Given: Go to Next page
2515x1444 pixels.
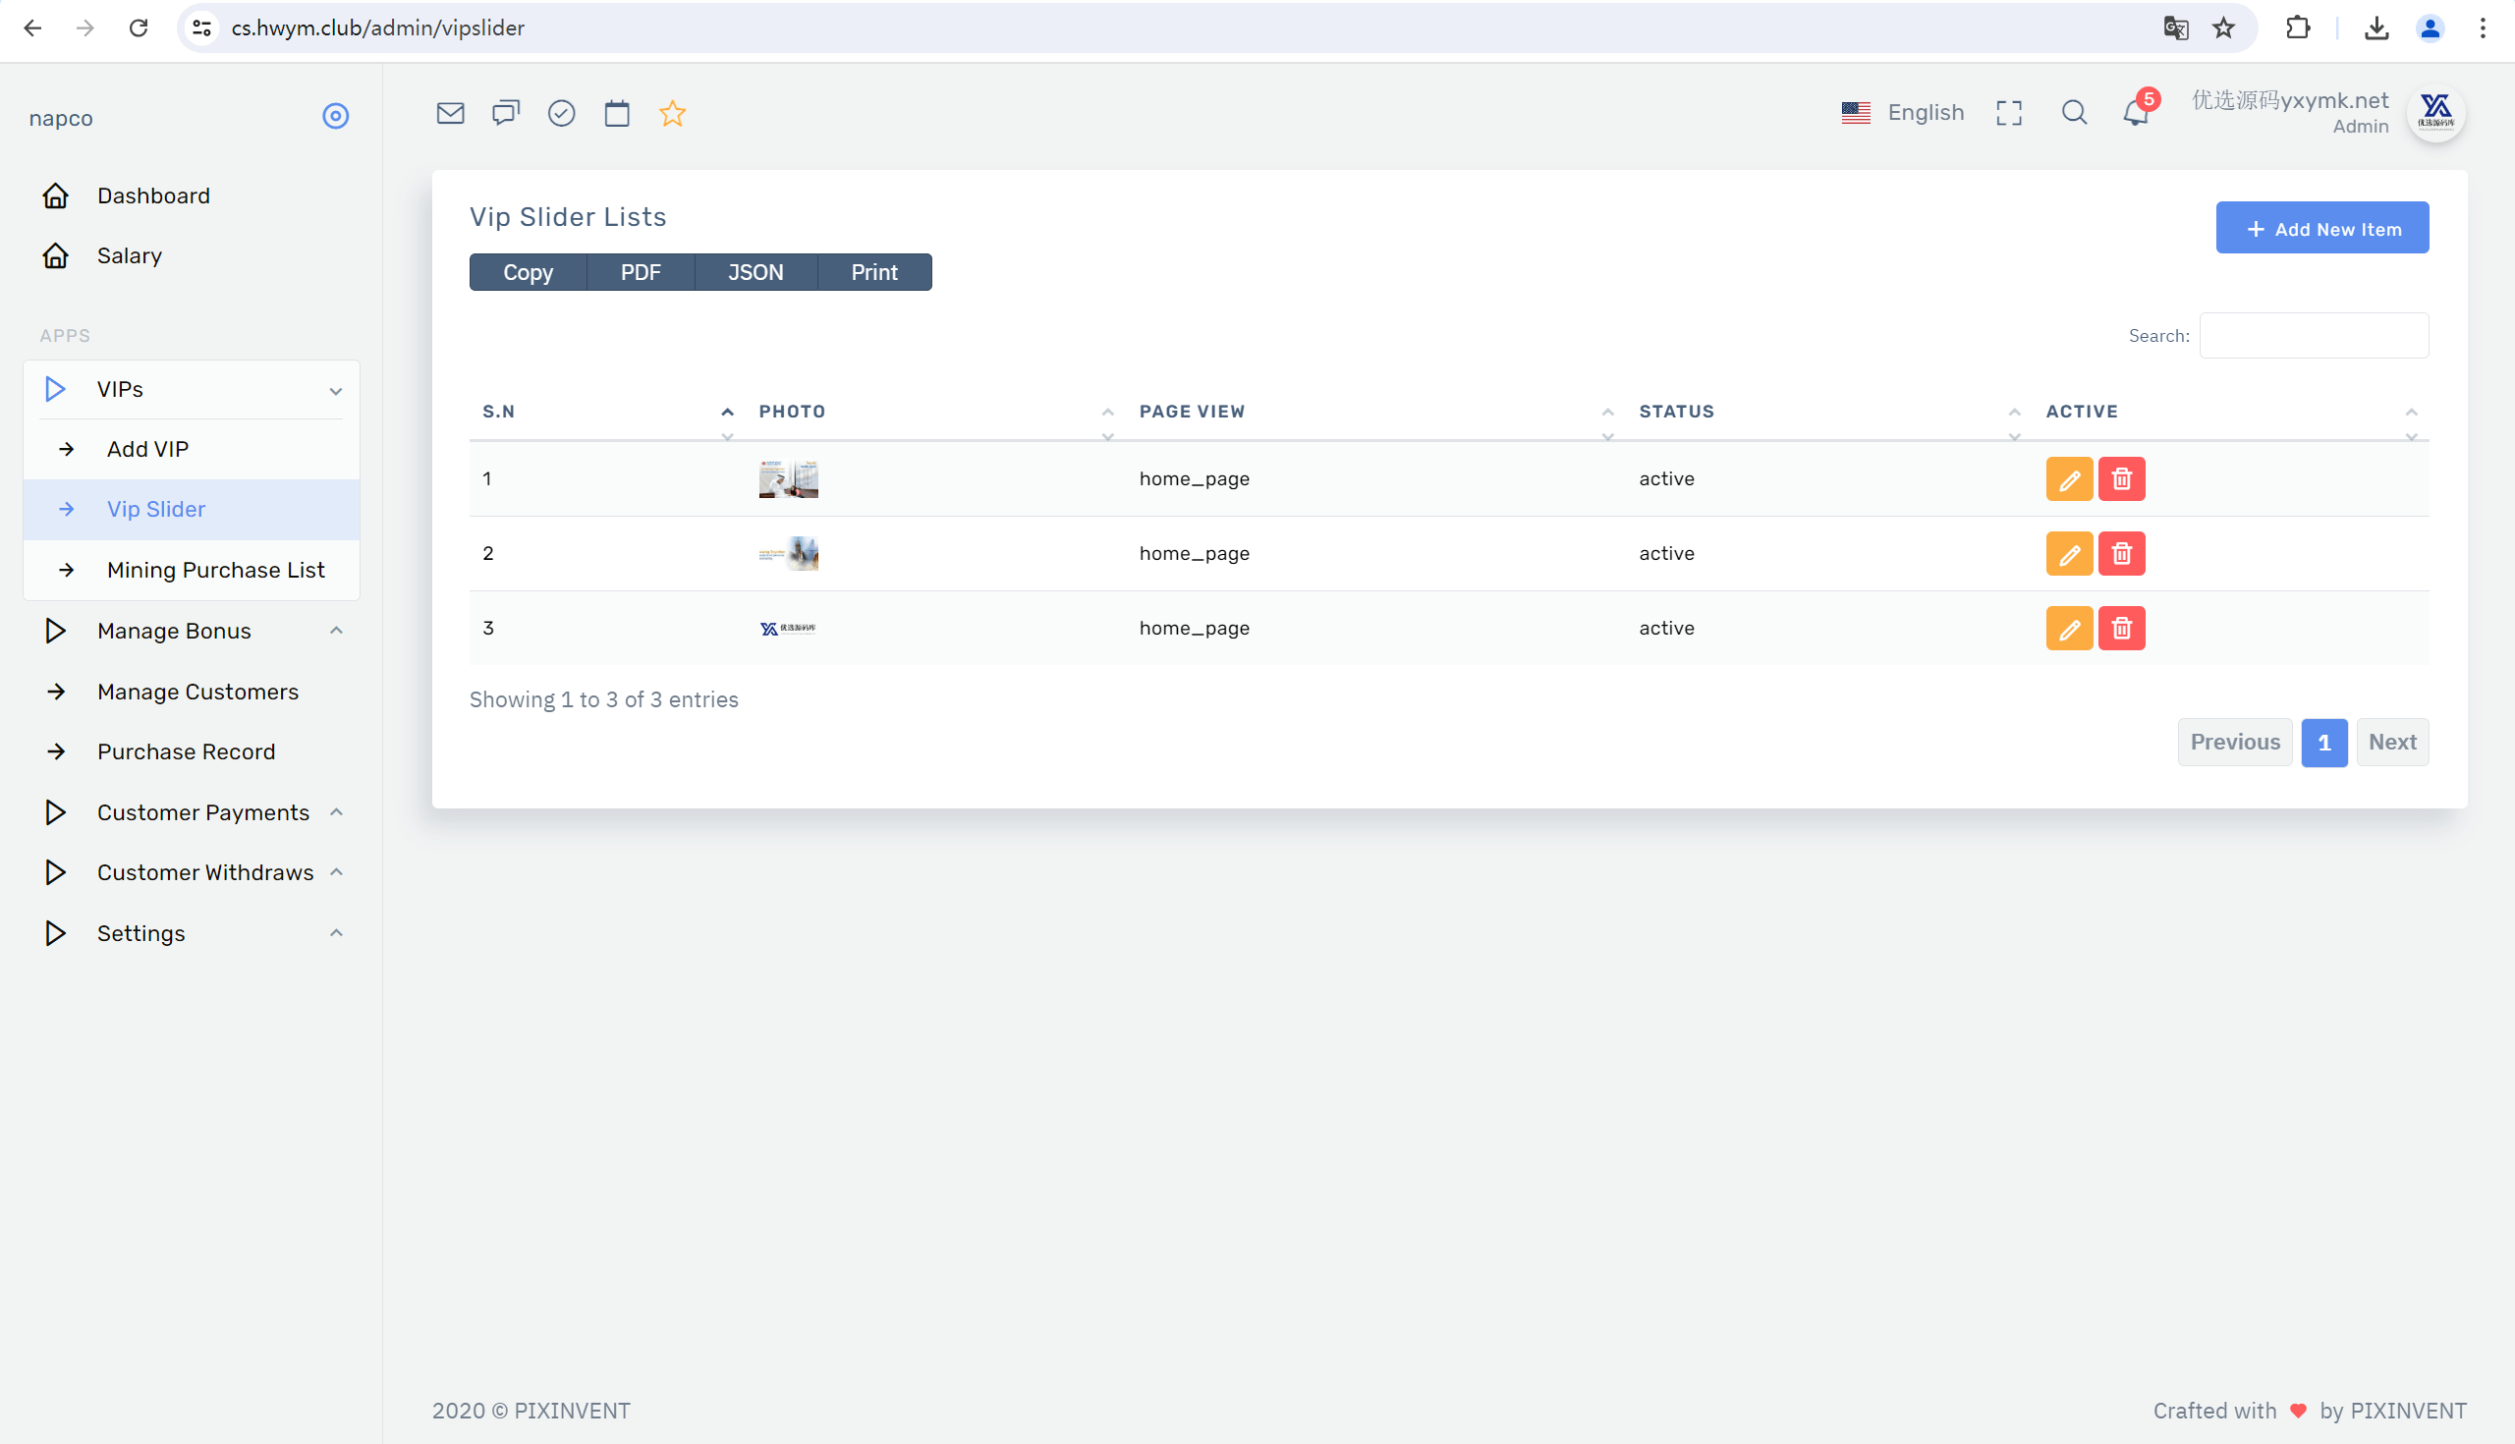Looking at the screenshot, I should point(2392,742).
